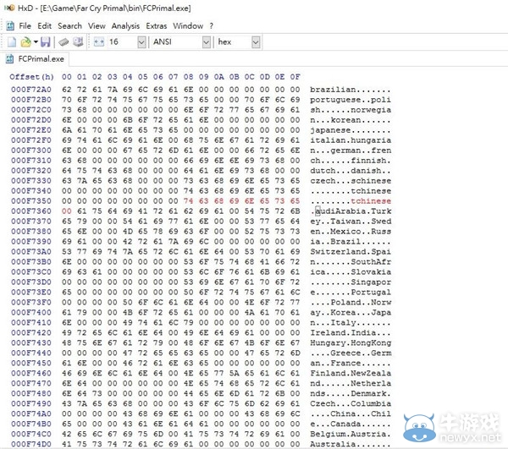
Task: Open the Extras menu
Action: pos(156,26)
